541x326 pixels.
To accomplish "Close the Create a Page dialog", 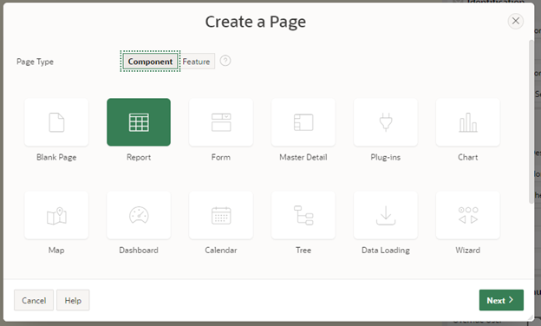I will 516,21.
